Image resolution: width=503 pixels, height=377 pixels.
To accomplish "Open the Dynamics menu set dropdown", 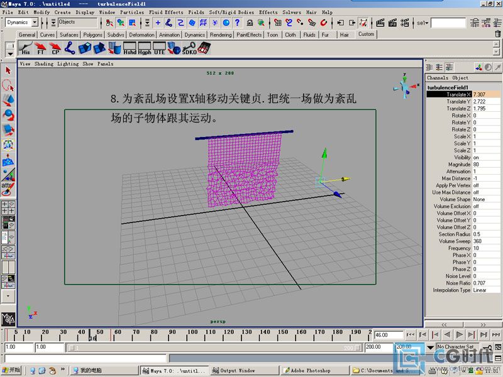I will tap(35, 22).
